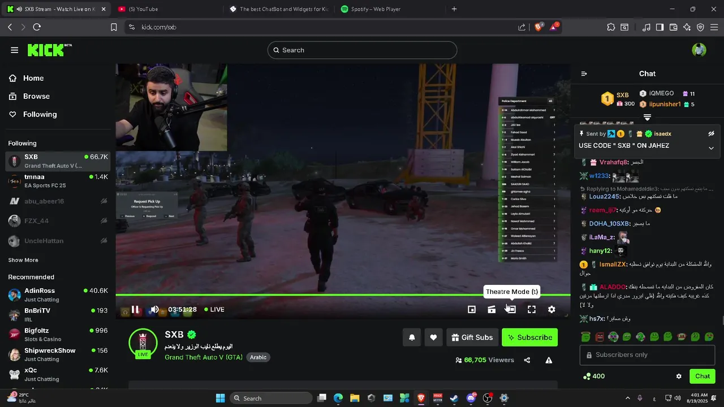Report stream warning triangle icon
Image resolution: width=724 pixels, height=407 pixels.
coord(549,360)
